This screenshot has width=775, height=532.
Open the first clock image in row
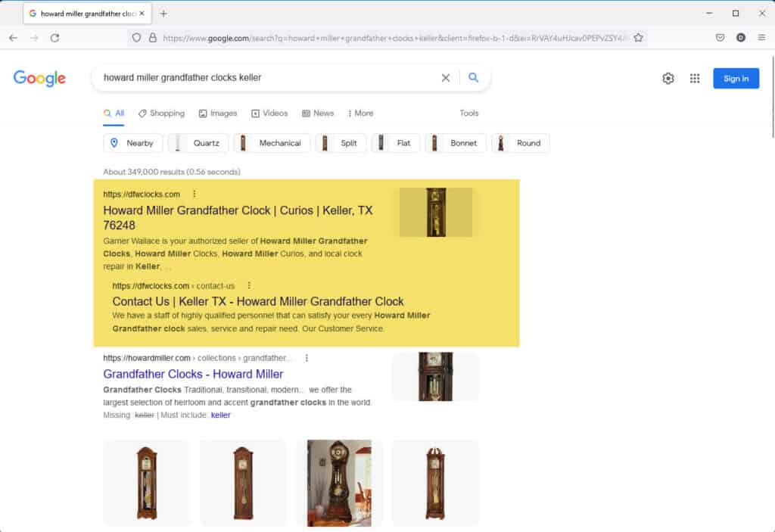point(146,483)
